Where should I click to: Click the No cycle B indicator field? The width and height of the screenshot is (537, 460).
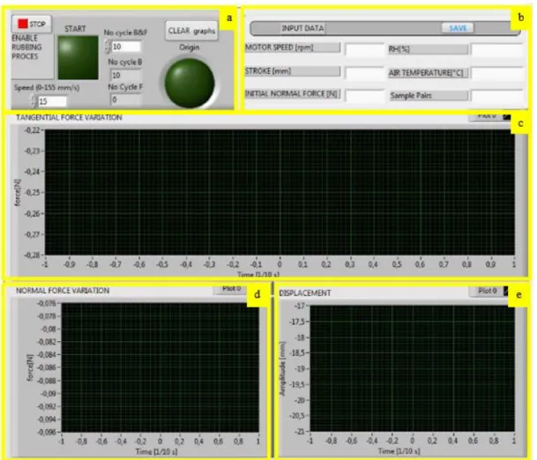pos(125,75)
